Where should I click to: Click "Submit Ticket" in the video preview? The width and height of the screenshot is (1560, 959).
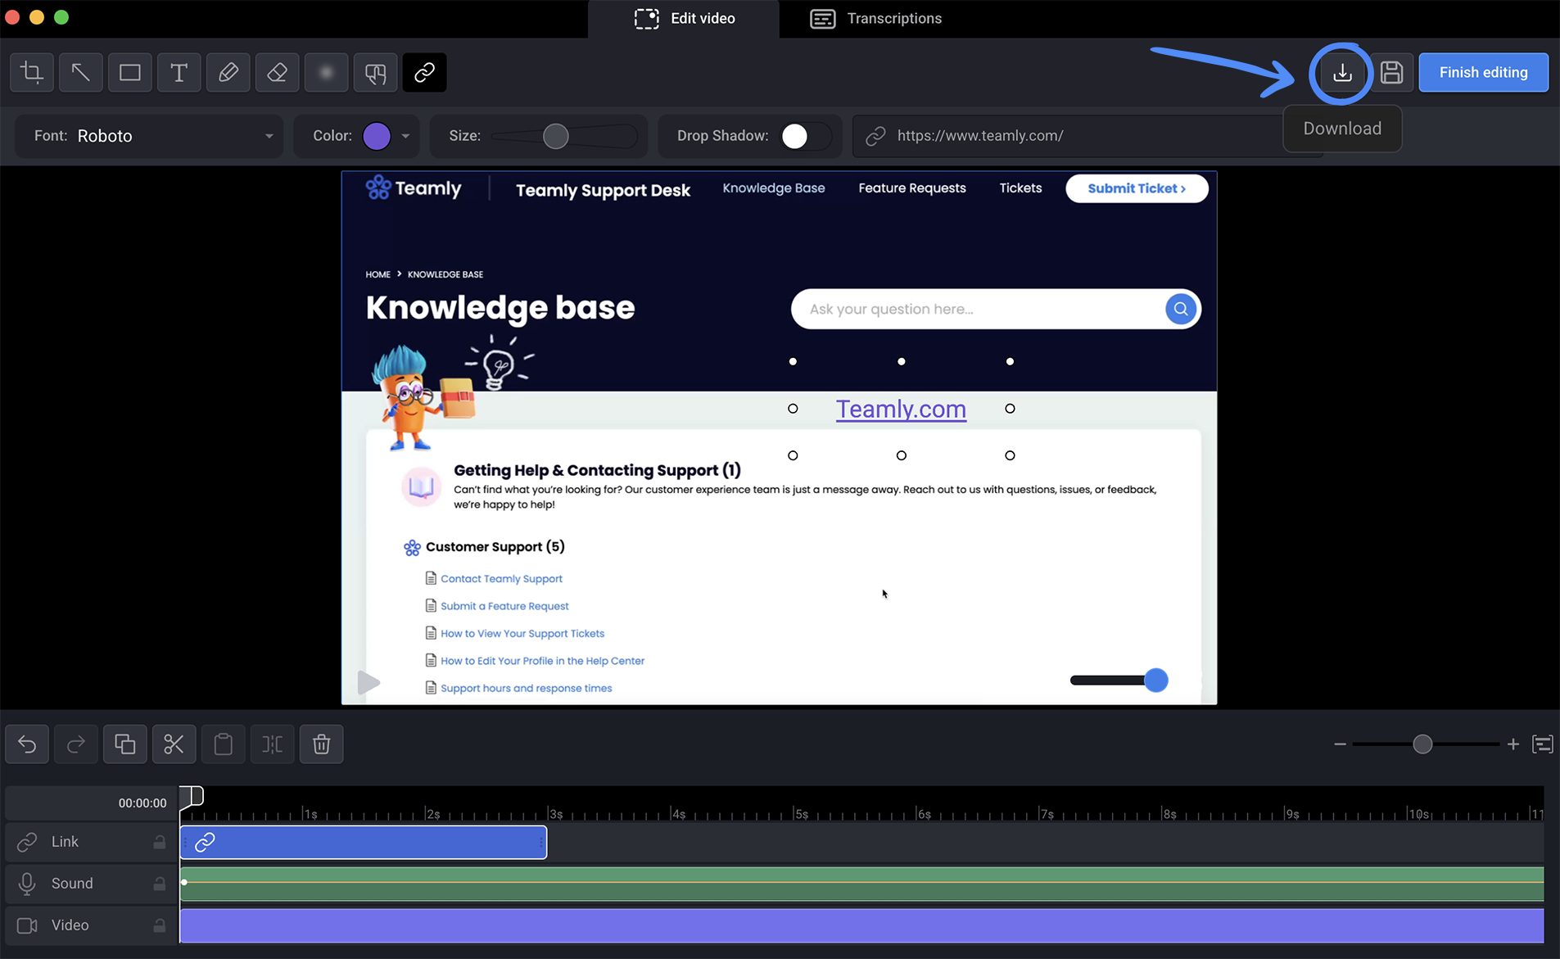coord(1137,188)
